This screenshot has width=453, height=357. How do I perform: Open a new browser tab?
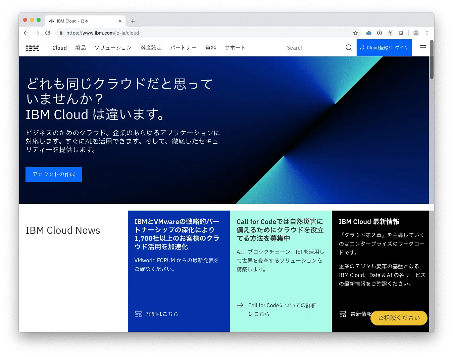coord(133,21)
